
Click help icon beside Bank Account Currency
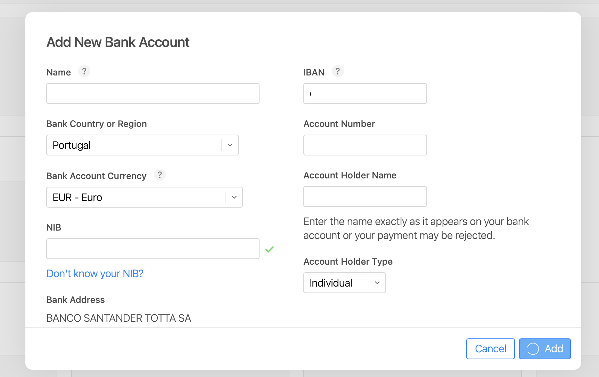tap(159, 175)
